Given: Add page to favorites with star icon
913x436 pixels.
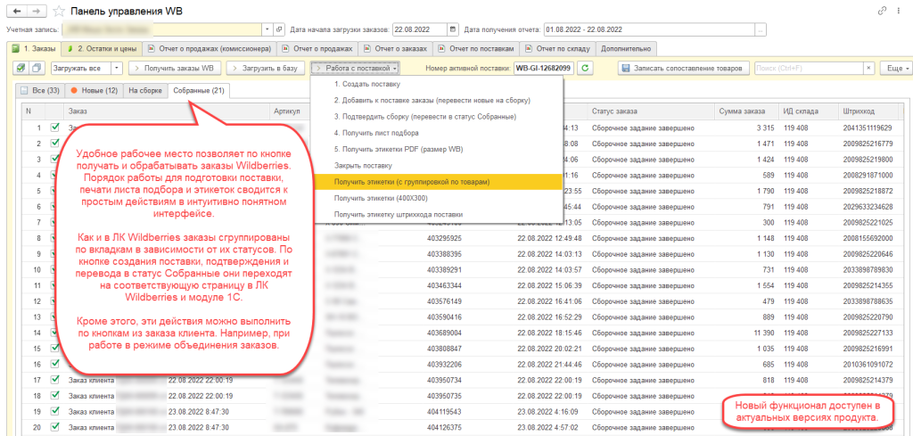Looking at the screenshot, I should click(58, 12).
